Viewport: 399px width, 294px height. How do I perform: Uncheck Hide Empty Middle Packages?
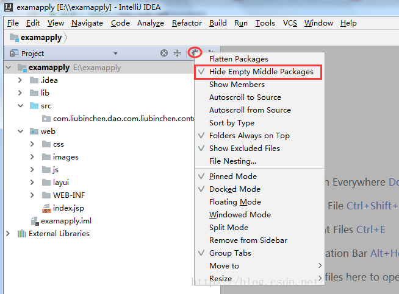(x=259, y=72)
